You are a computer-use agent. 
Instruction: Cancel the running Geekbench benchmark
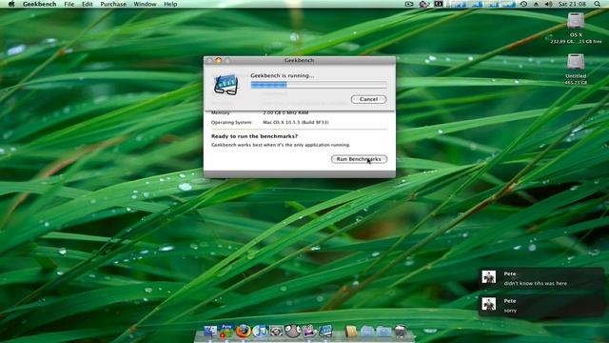pos(368,99)
